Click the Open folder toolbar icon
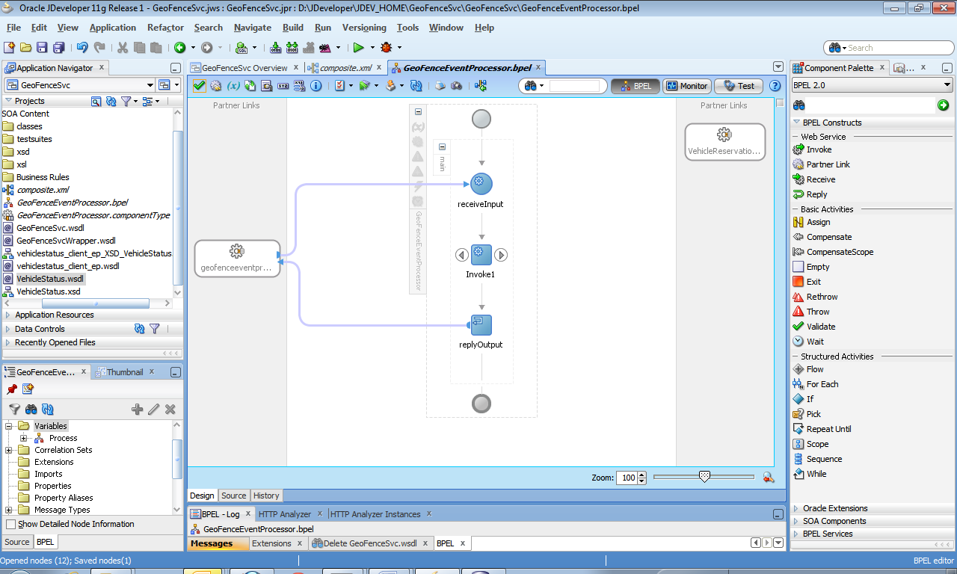 pyautogui.click(x=26, y=47)
